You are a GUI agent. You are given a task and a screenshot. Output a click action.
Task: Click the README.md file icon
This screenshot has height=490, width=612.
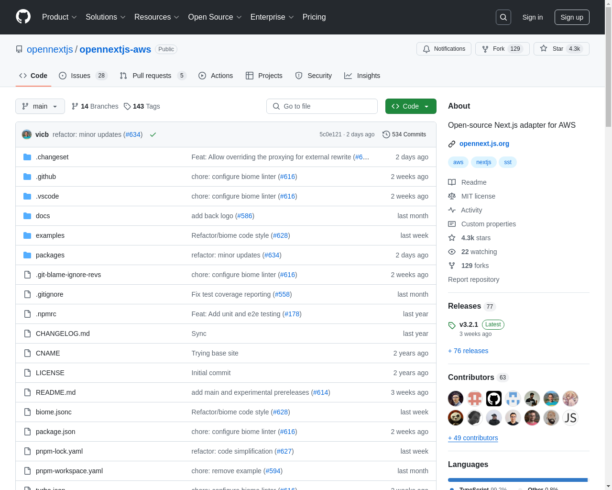click(27, 392)
